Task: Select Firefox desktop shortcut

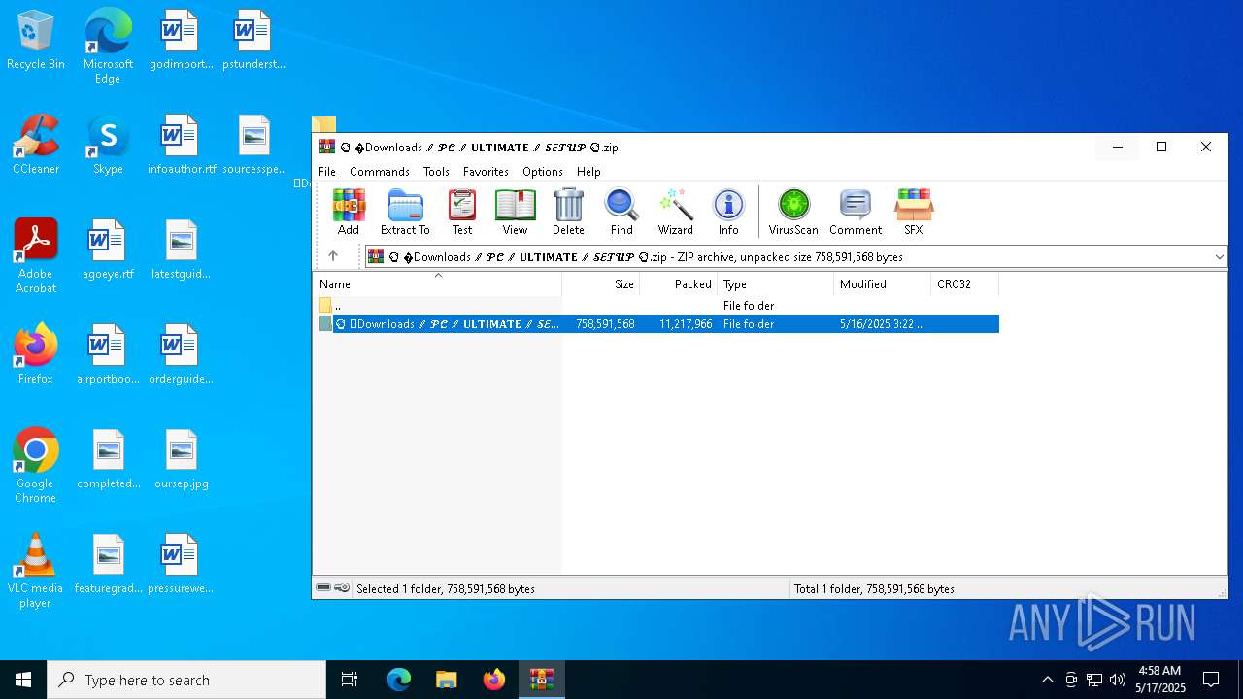Action: point(36,355)
